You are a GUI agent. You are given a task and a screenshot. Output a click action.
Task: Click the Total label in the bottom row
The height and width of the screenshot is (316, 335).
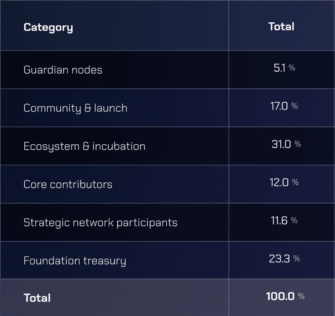click(37, 298)
